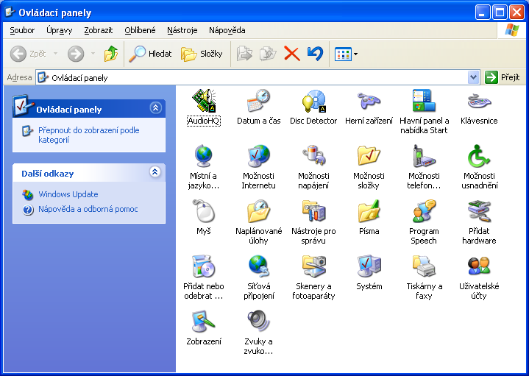
Task: Open Nástroje pro správu icon
Action: click(x=313, y=211)
